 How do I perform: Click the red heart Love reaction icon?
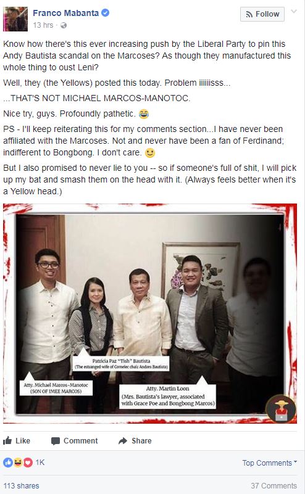coord(28,462)
